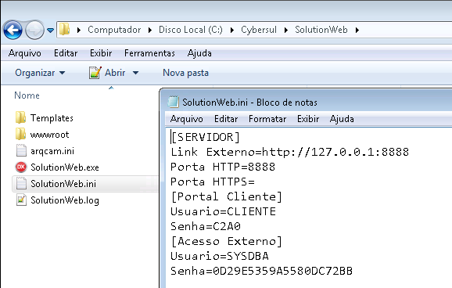The image size is (452, 288).
Task: Open Explorer's Exibir menu
Action: pos(101,53)
